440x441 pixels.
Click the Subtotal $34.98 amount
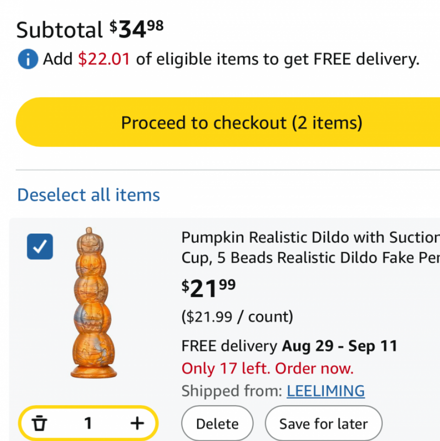click(x=137, y=29)
